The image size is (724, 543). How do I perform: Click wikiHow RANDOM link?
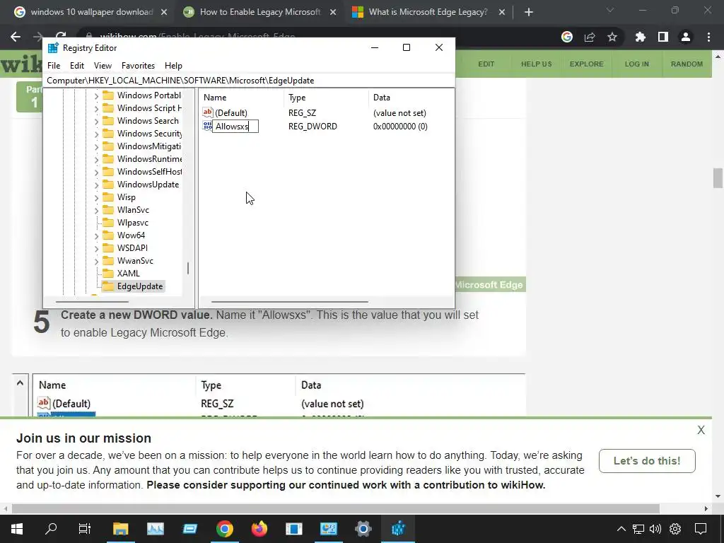click(687, 64)
